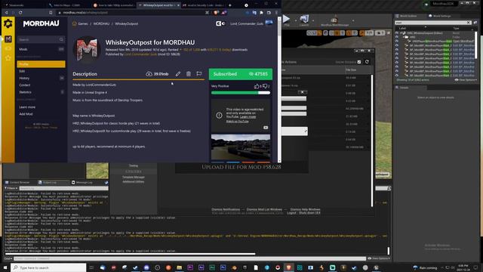Viewport: 483px width, 272px height.
Task: Toggle visibility eye of fifth World Outliner row
Action: (397, 50)
